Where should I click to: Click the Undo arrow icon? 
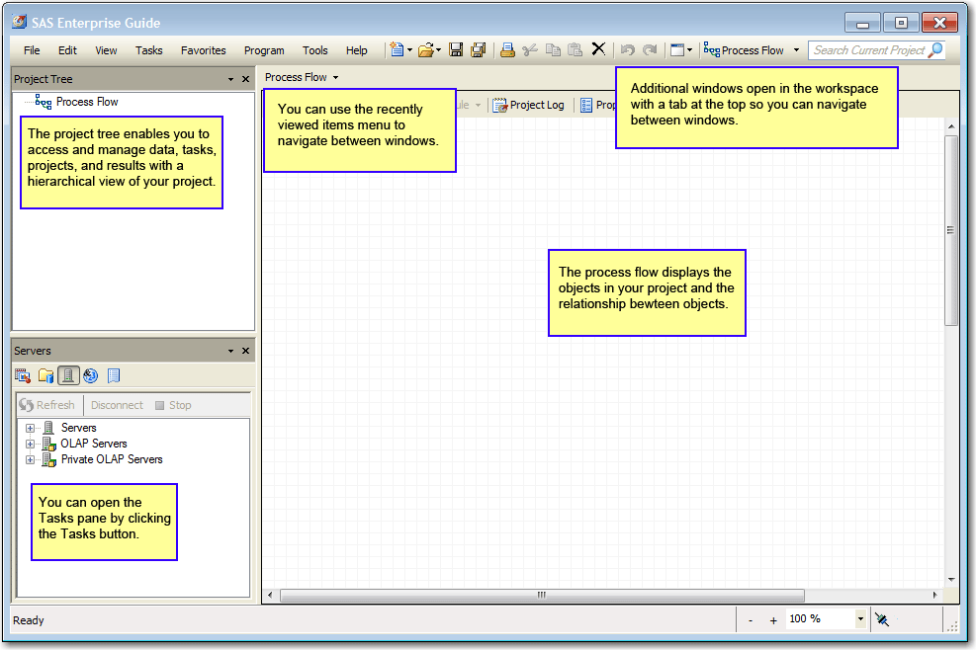point(626,49)
